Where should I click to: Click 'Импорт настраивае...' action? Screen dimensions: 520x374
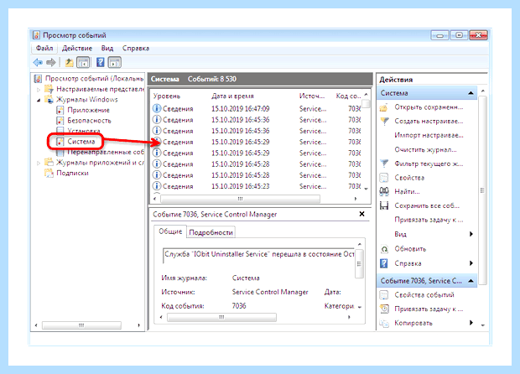click(429, 135)
